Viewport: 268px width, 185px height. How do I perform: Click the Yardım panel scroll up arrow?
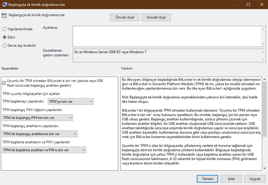click(264, 79)
